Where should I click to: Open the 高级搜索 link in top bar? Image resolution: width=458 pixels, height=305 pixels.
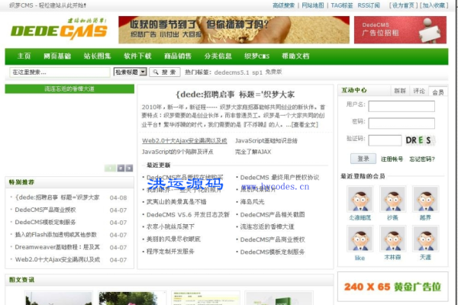coord(284,5)
